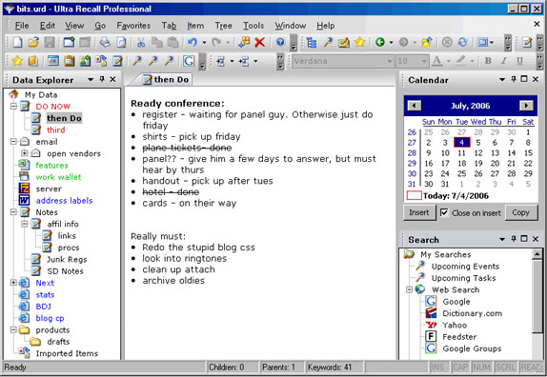Open Print Preview from toolbar

121,43
